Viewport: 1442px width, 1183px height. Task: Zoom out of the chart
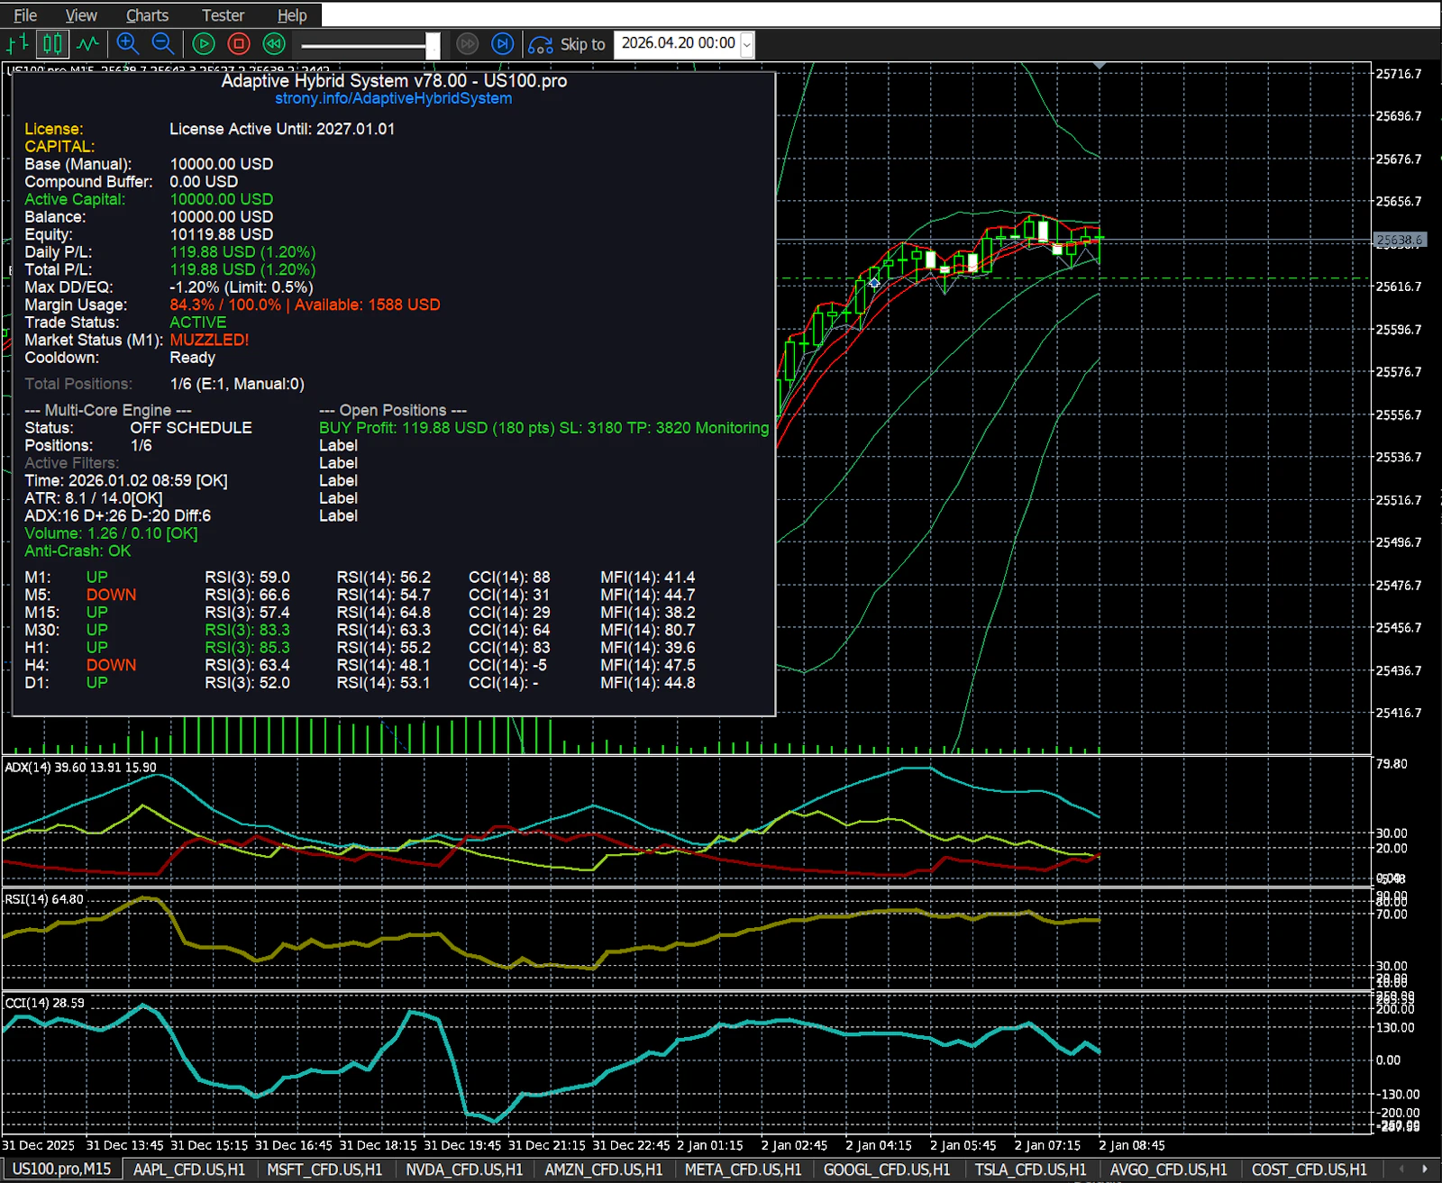point(163,43)
